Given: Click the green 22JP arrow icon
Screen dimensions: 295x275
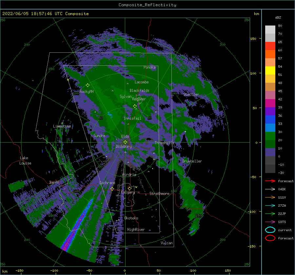Looking at the screenshot, I should (270, 214).
